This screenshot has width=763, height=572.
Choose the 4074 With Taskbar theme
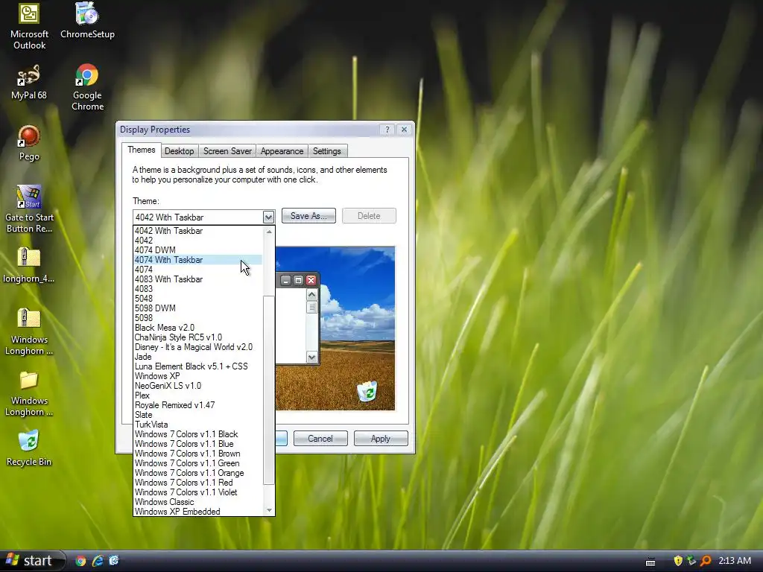coord(198,260)
